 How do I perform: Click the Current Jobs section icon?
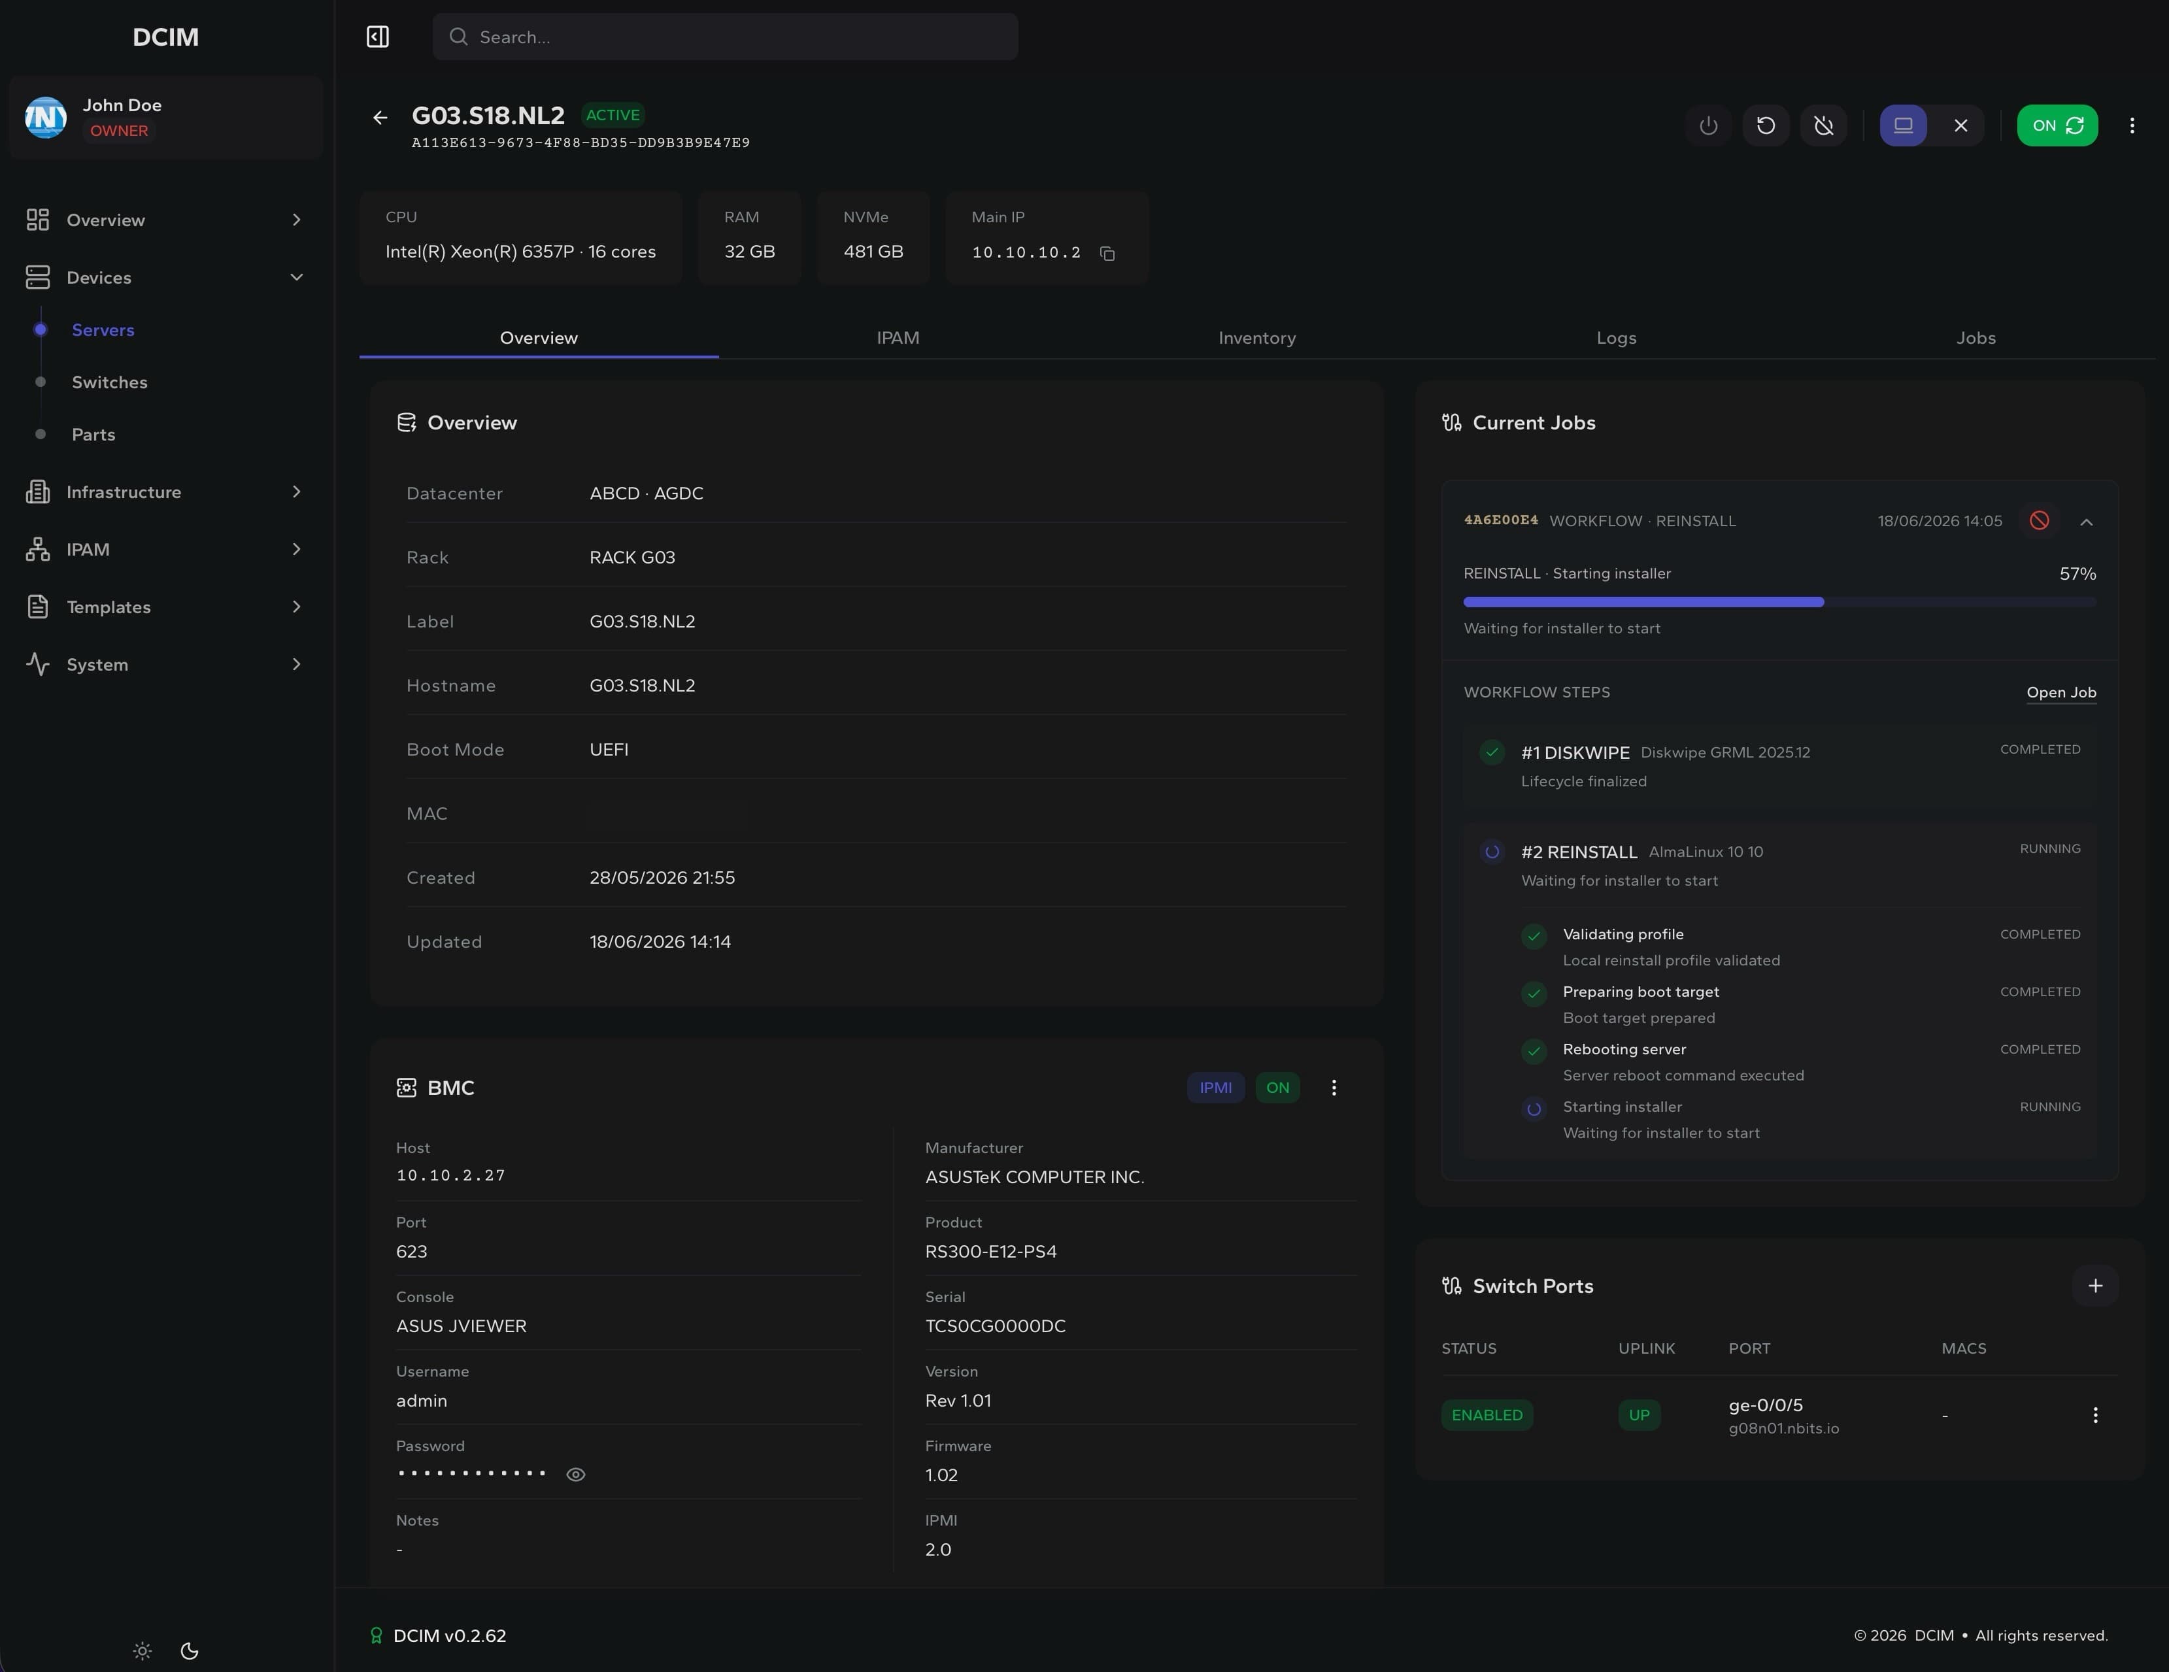(x=1452, y=423)
